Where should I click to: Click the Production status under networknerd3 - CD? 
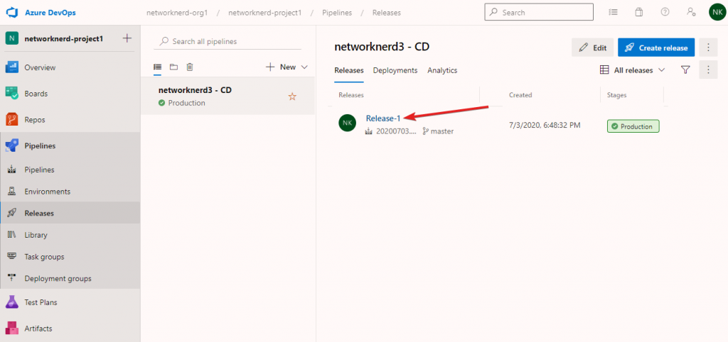pos(181,103)
